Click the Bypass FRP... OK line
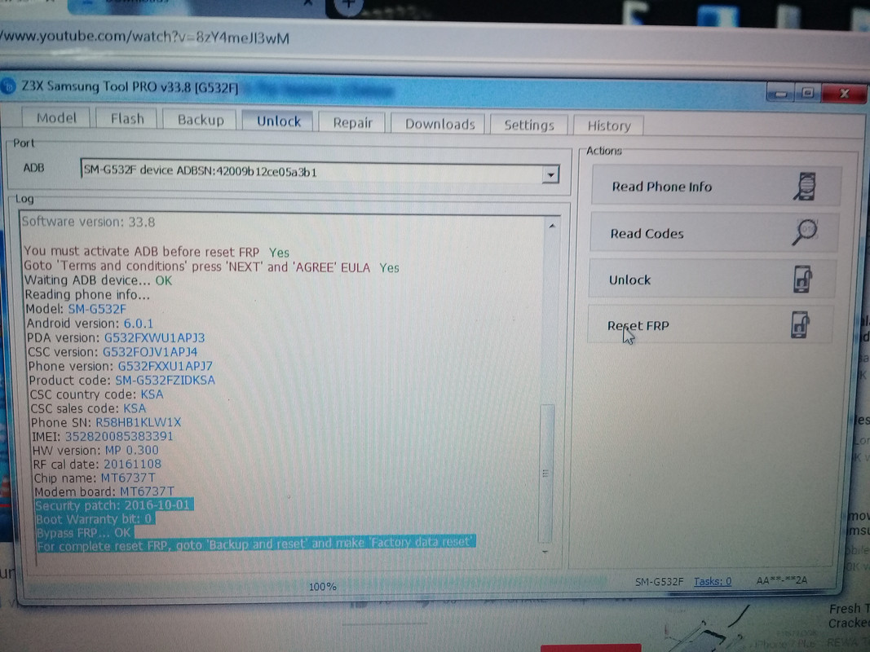The image size is (870, 652). (84, 533)
